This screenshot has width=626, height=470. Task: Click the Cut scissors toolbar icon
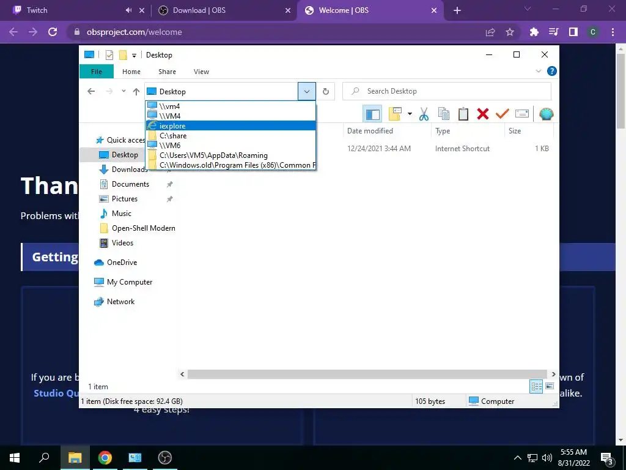(x=424, y=114)
